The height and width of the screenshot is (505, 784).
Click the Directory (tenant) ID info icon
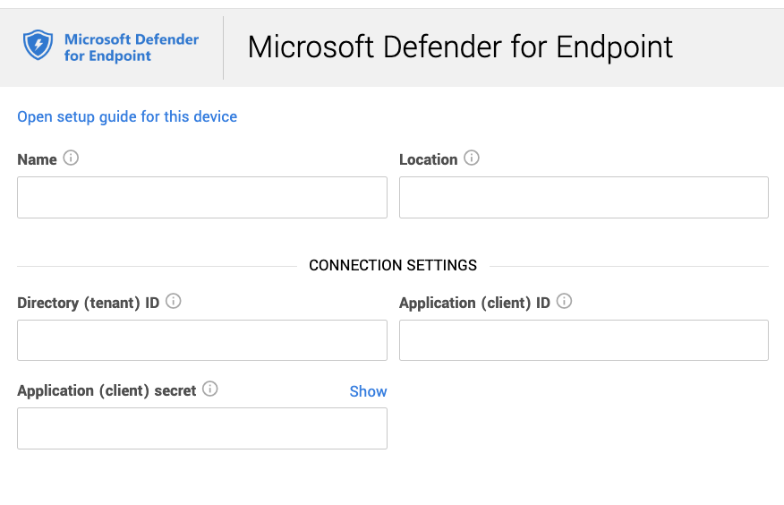pyautogui.click(x=174, y=302)
